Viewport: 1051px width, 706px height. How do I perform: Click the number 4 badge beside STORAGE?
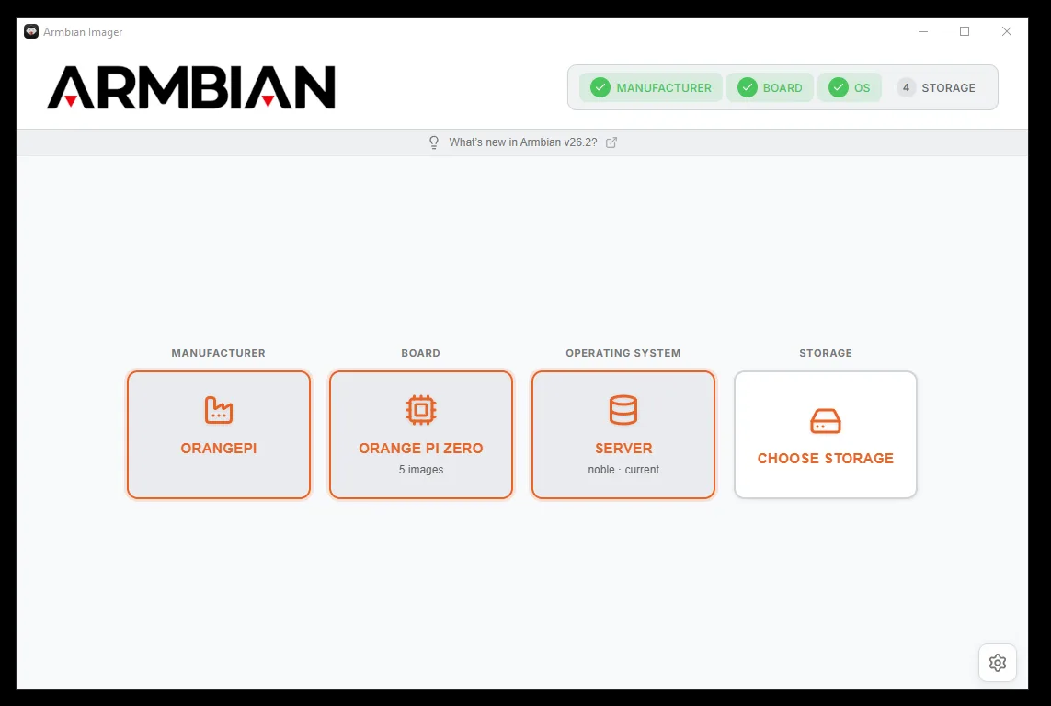click(907, 87)
